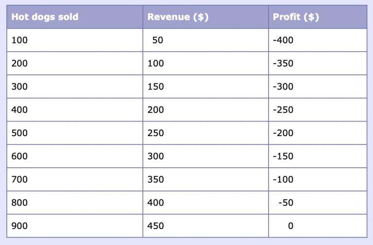This screenshot has width=373, height=245.
Task: Click the 'Profit ($)' column header
Action: click(296, 17)
